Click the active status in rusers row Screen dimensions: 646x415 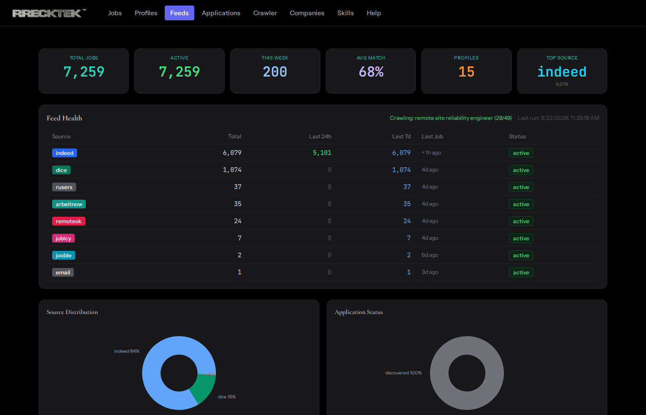click(x=521, y=187)
